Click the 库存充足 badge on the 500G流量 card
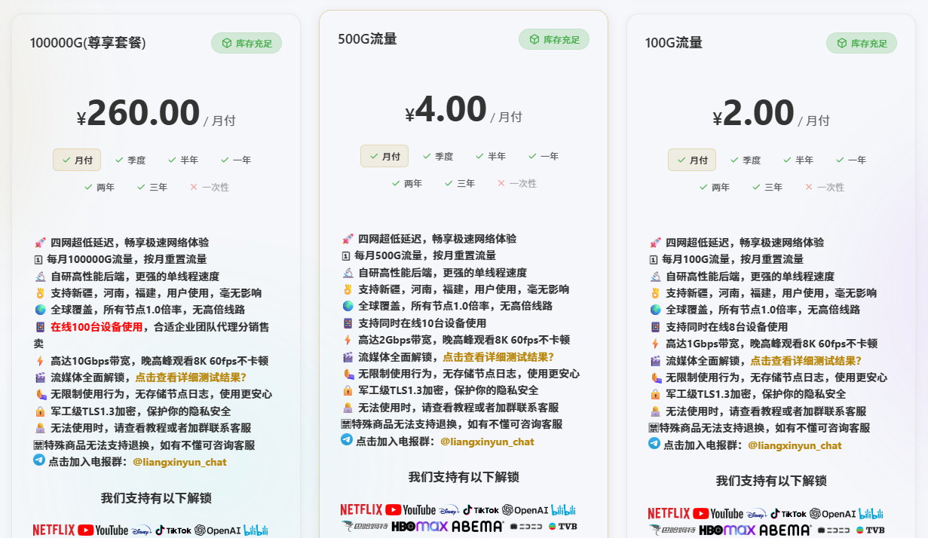The height and width of the screenshot is (538, 928). (554, 39)
